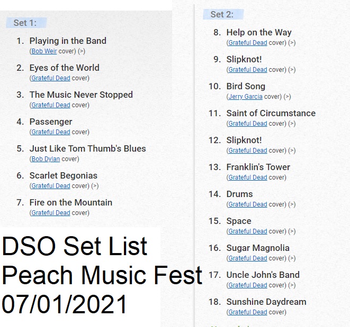Open the Grateful Dead link under Space

click(248, 231)
